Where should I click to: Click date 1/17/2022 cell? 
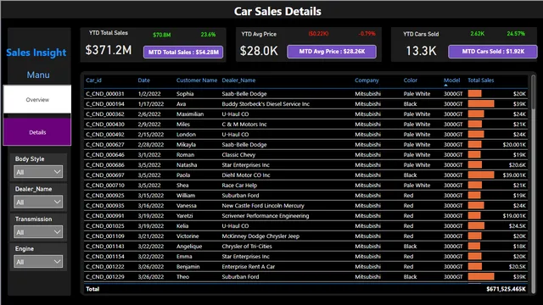(x=151, y=103)
